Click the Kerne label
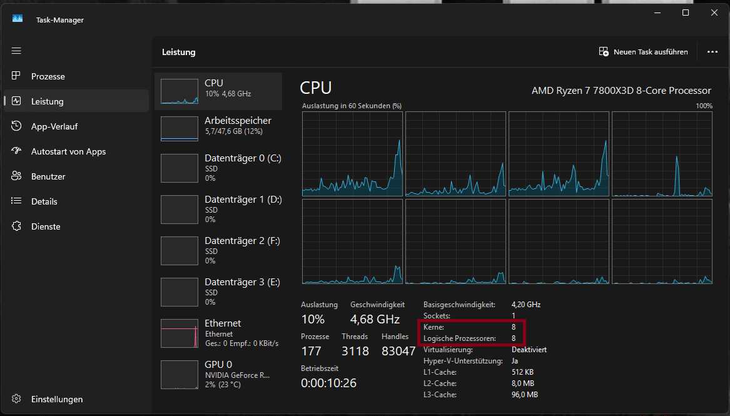 point(433,327)
